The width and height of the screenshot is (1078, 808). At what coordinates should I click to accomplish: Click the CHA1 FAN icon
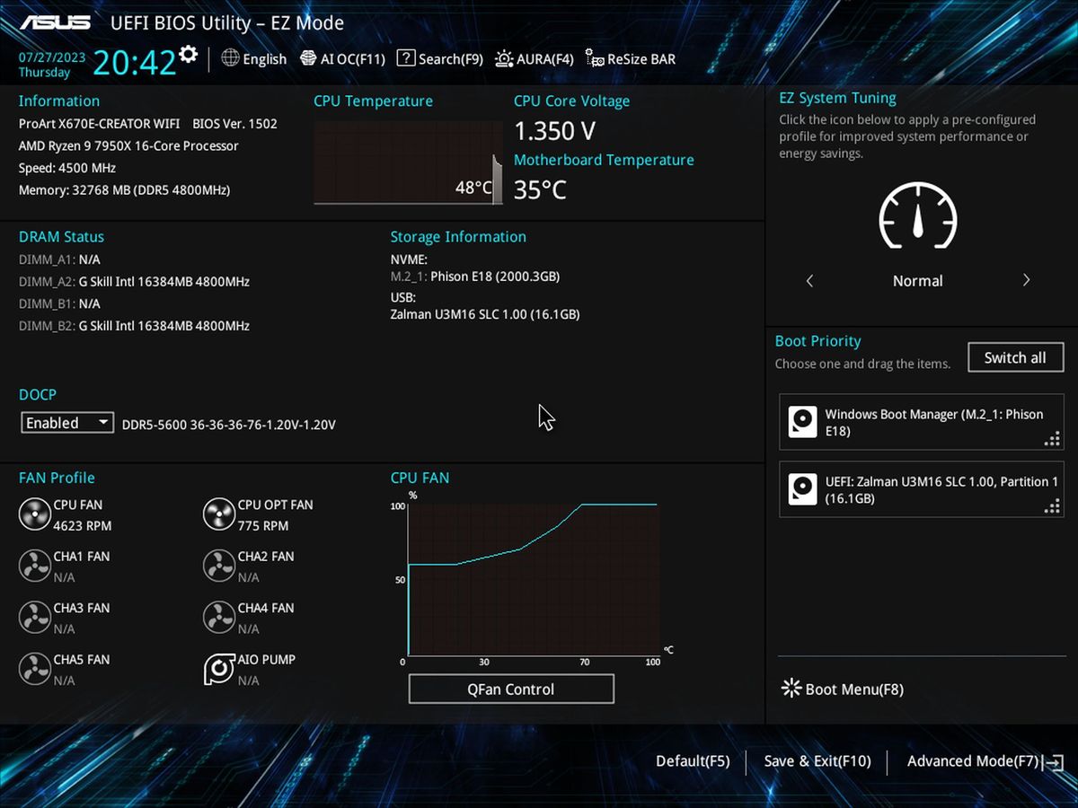click(34, 566)
